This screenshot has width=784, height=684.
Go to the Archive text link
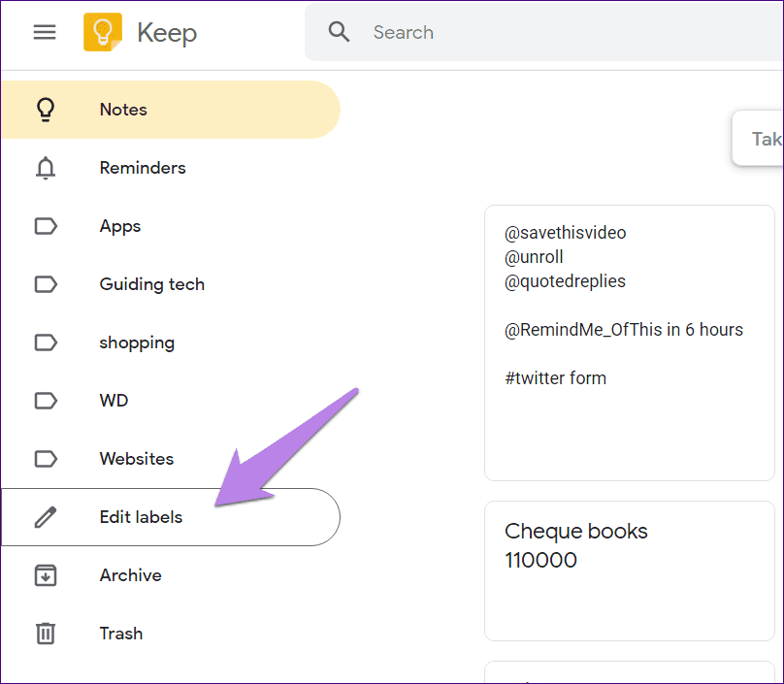click(x=130, y=575)
